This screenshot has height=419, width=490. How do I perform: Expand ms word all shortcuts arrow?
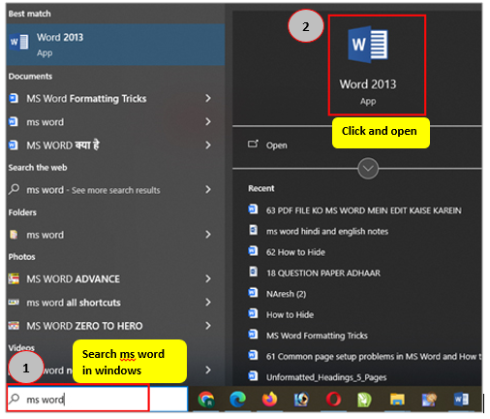click(208, 303)
